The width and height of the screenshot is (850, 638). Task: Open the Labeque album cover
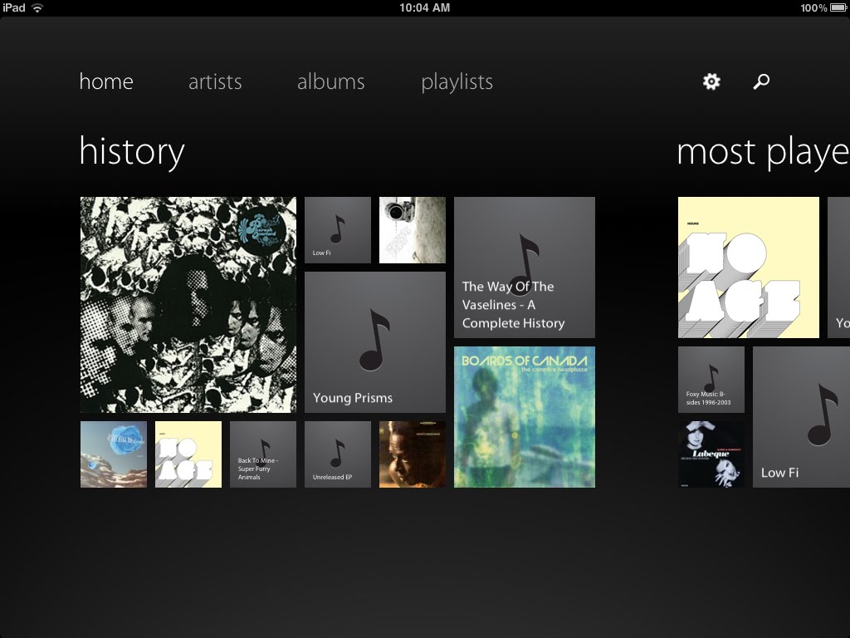[x=711, y=454]
